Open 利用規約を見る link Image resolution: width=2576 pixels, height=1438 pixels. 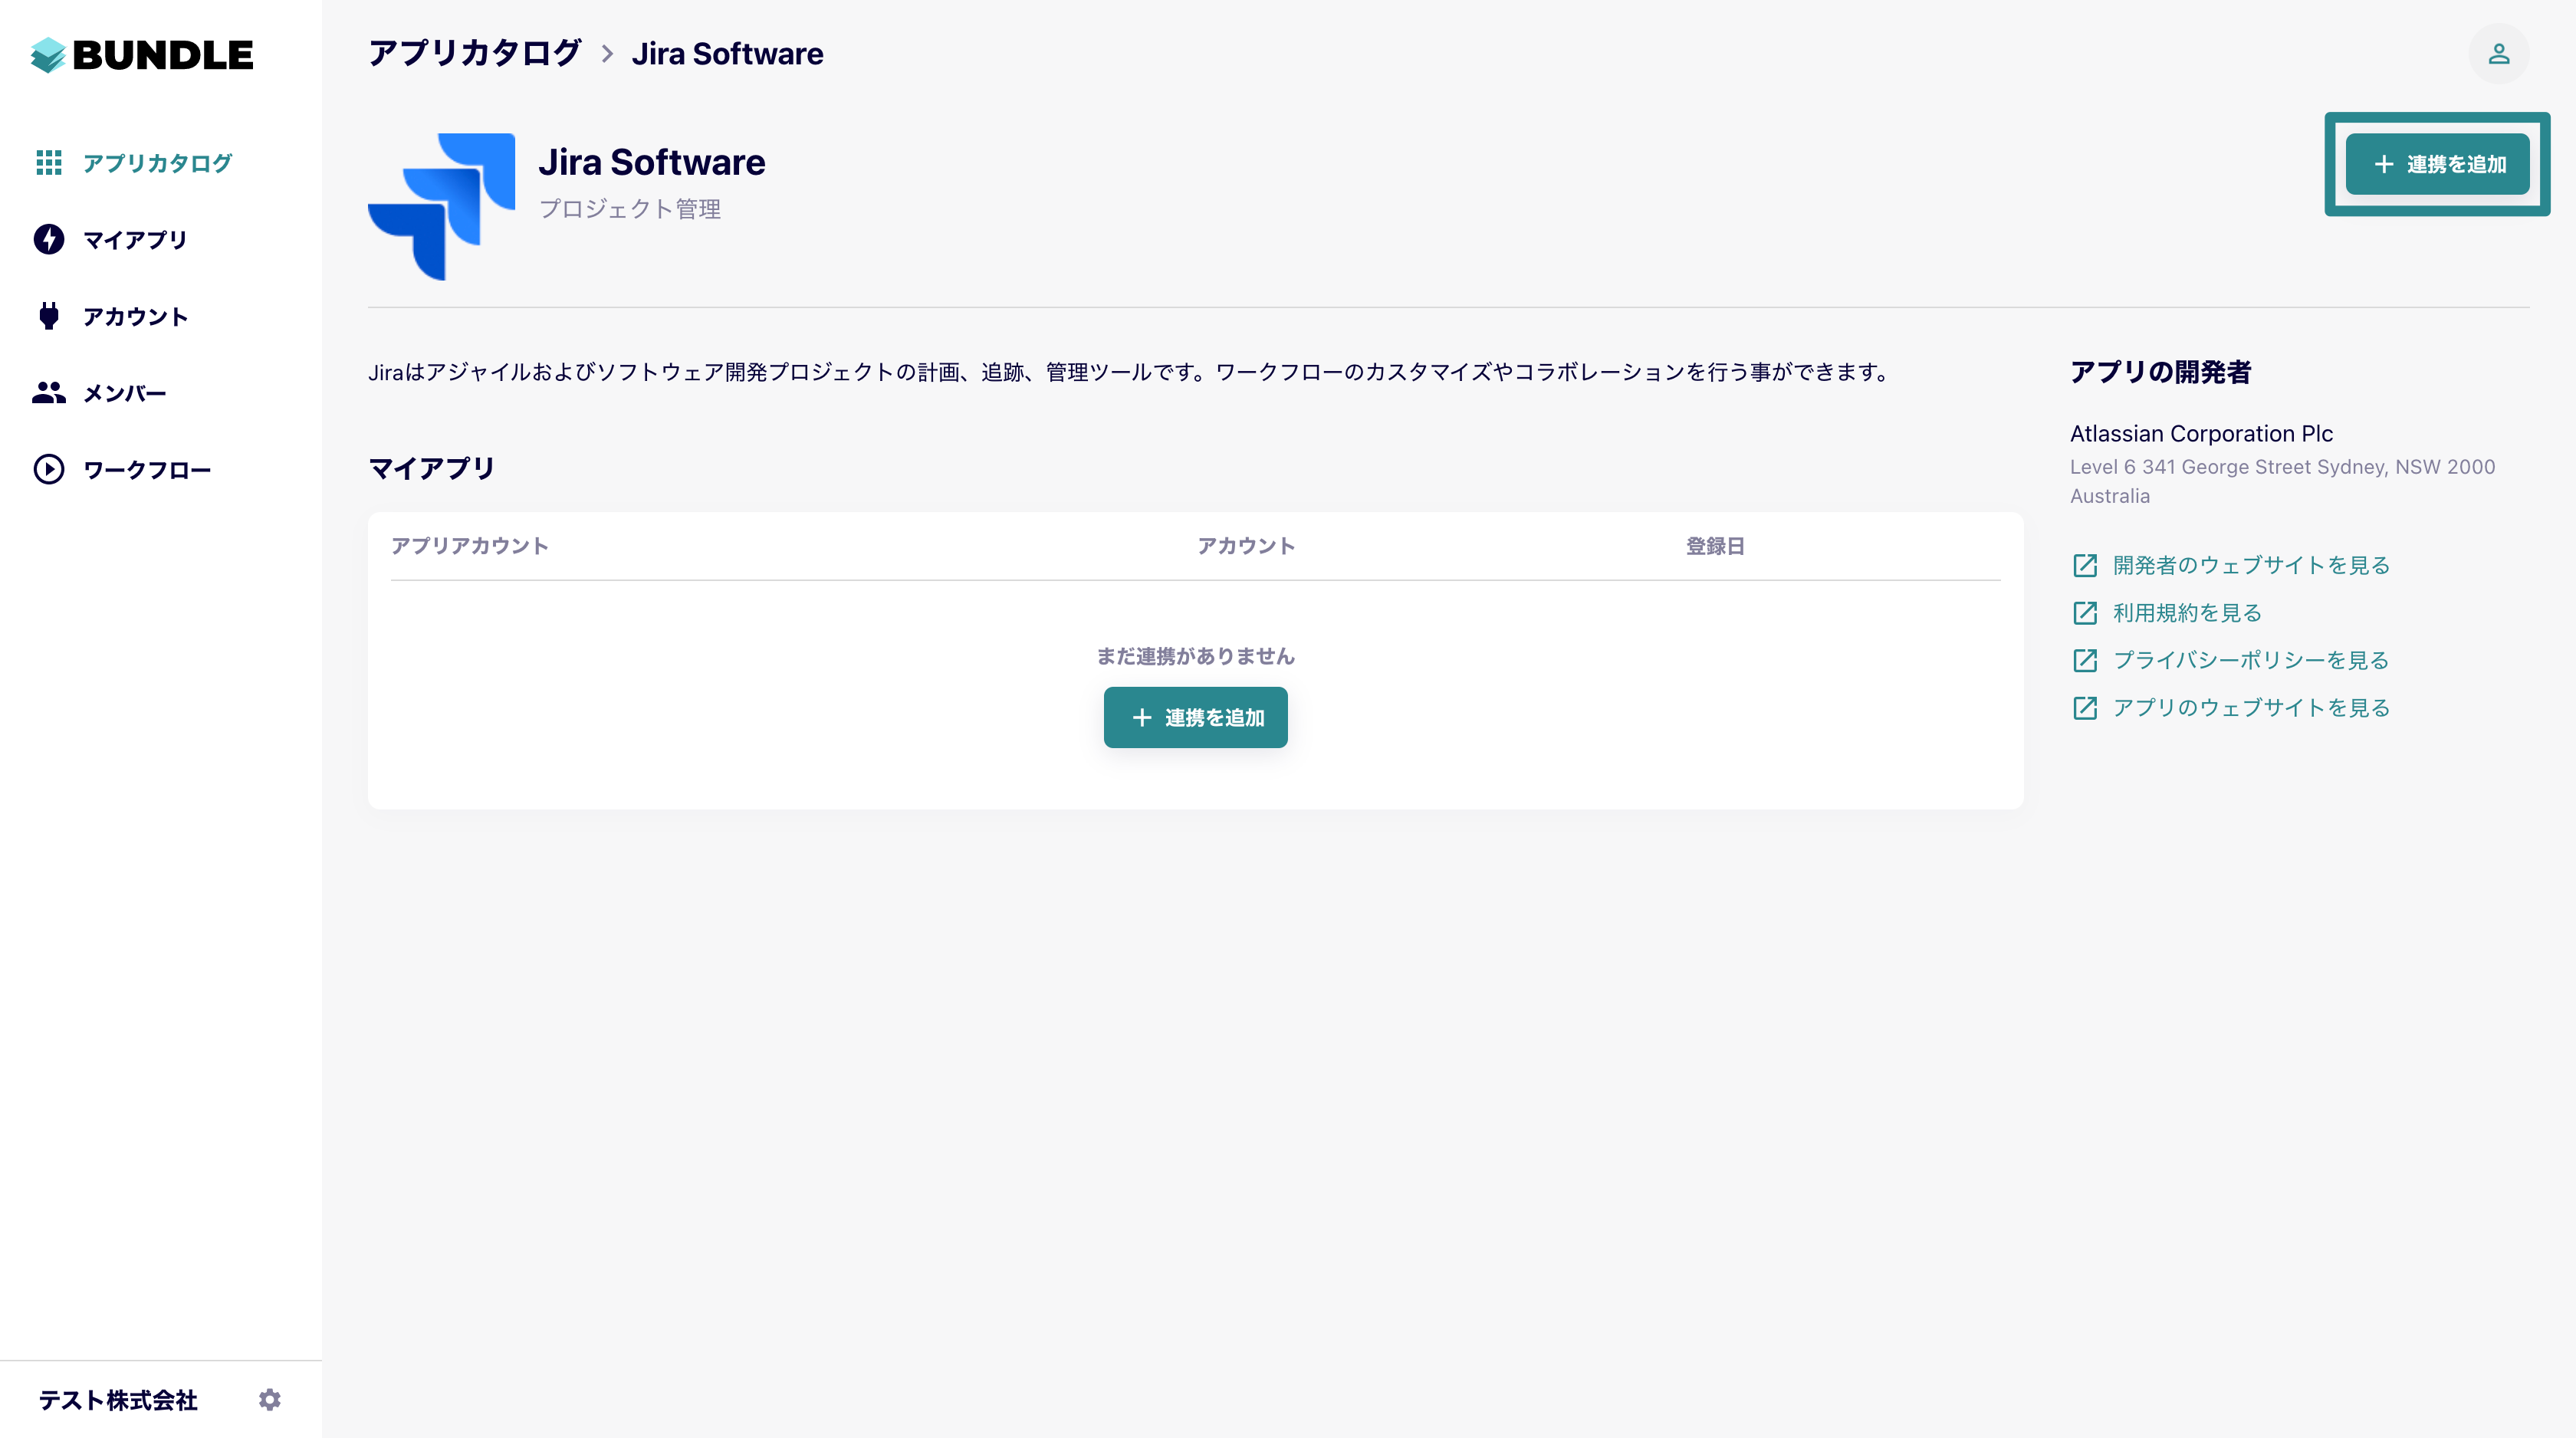(x=2187, y=613)
